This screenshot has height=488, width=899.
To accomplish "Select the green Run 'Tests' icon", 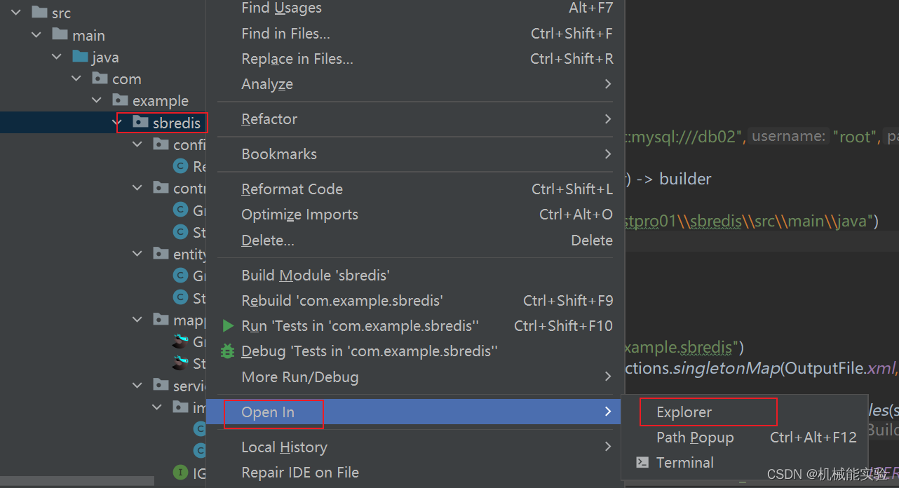I will click(227, 325).
